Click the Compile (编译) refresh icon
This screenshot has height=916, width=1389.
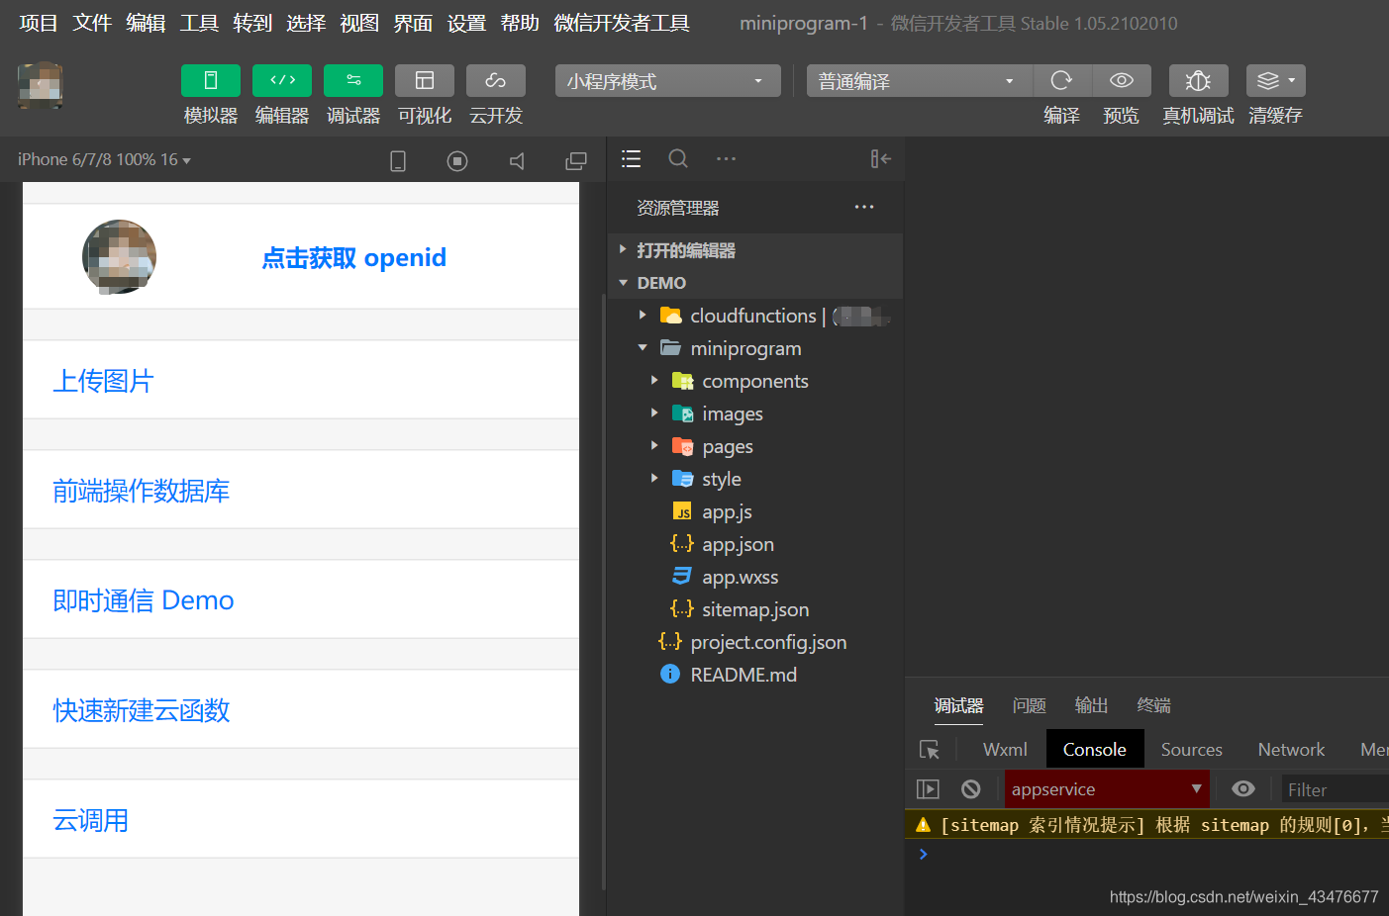pos(1061,80)
